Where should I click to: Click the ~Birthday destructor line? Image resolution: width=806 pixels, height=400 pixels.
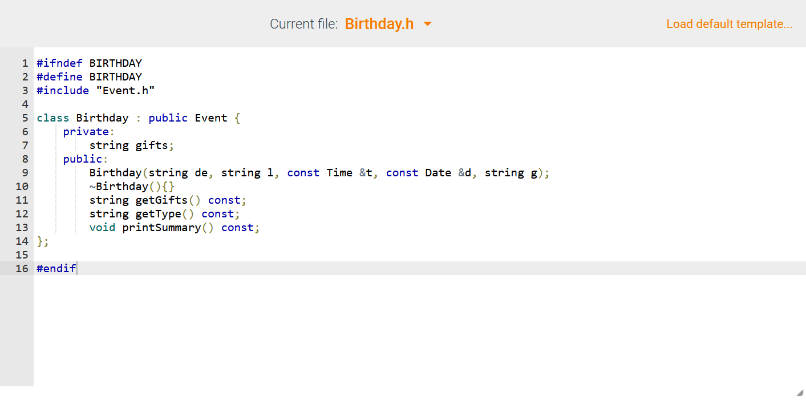131,186
